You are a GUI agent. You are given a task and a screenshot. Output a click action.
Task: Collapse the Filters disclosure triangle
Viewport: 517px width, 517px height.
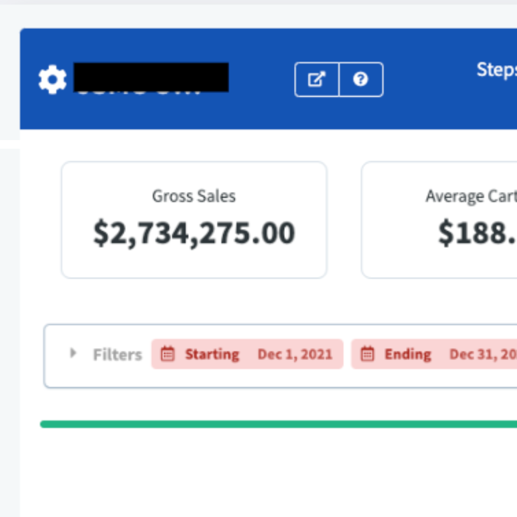(73, 354)
